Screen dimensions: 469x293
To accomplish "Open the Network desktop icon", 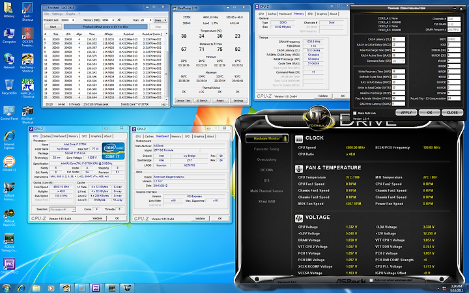I will (9, 61).
